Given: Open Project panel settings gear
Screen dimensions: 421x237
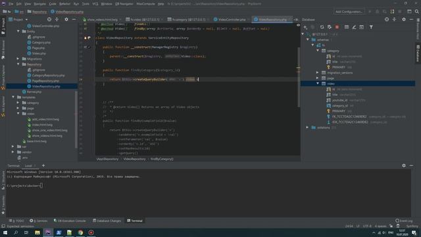Looking at the screenshot, I should pyautogui.click(x=66, y=19).
